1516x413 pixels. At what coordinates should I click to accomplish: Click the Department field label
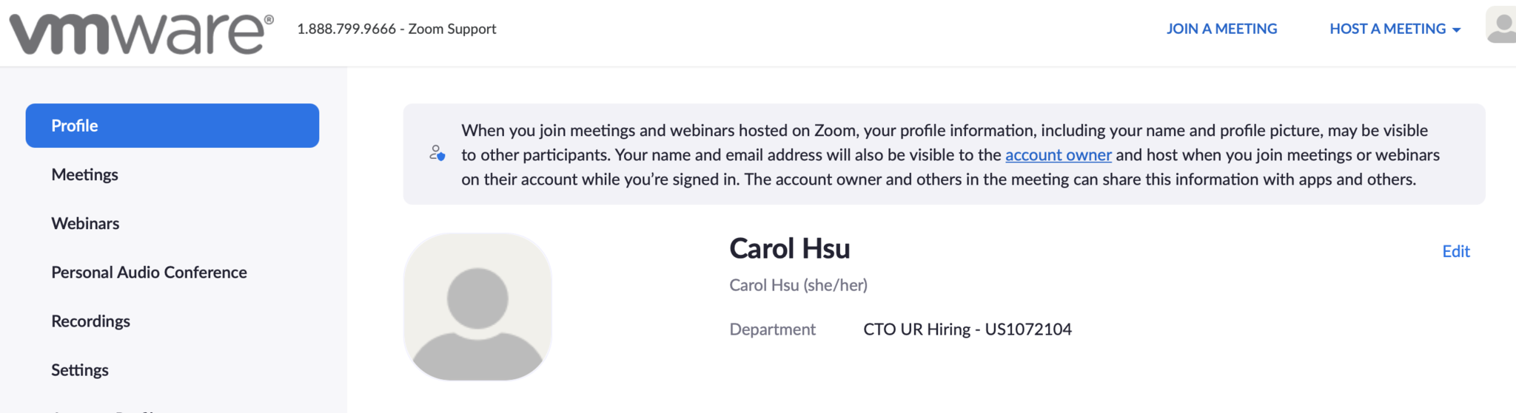point(772,330)
